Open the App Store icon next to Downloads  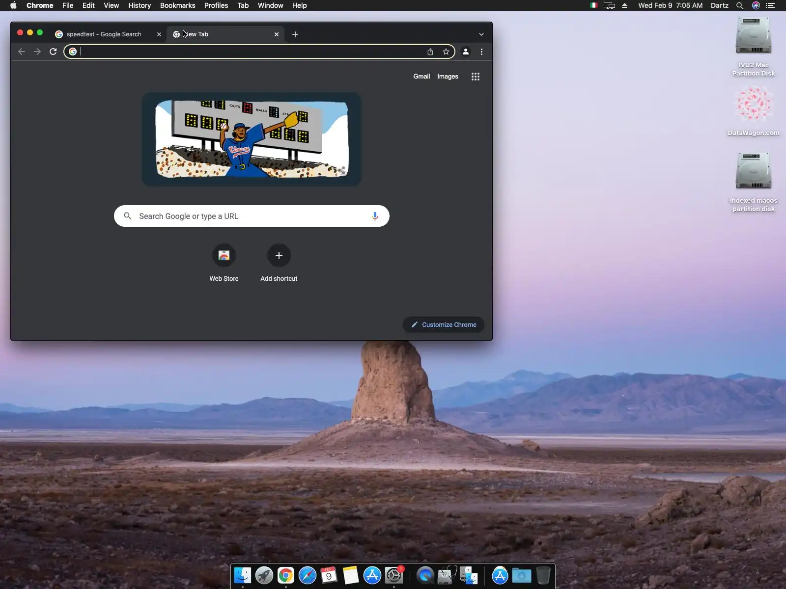click(x=500, y=575)
